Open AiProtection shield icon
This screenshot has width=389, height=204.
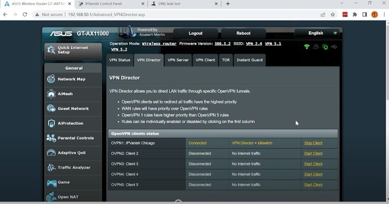pyautogui.click(x=51, y=123)
